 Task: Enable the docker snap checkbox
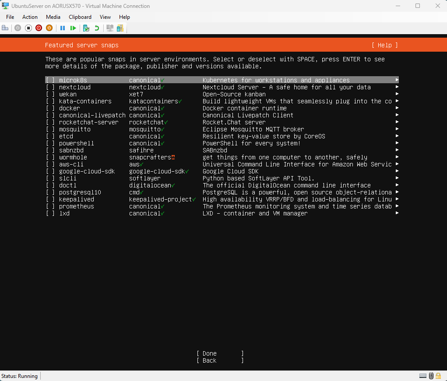coord(50,108)
